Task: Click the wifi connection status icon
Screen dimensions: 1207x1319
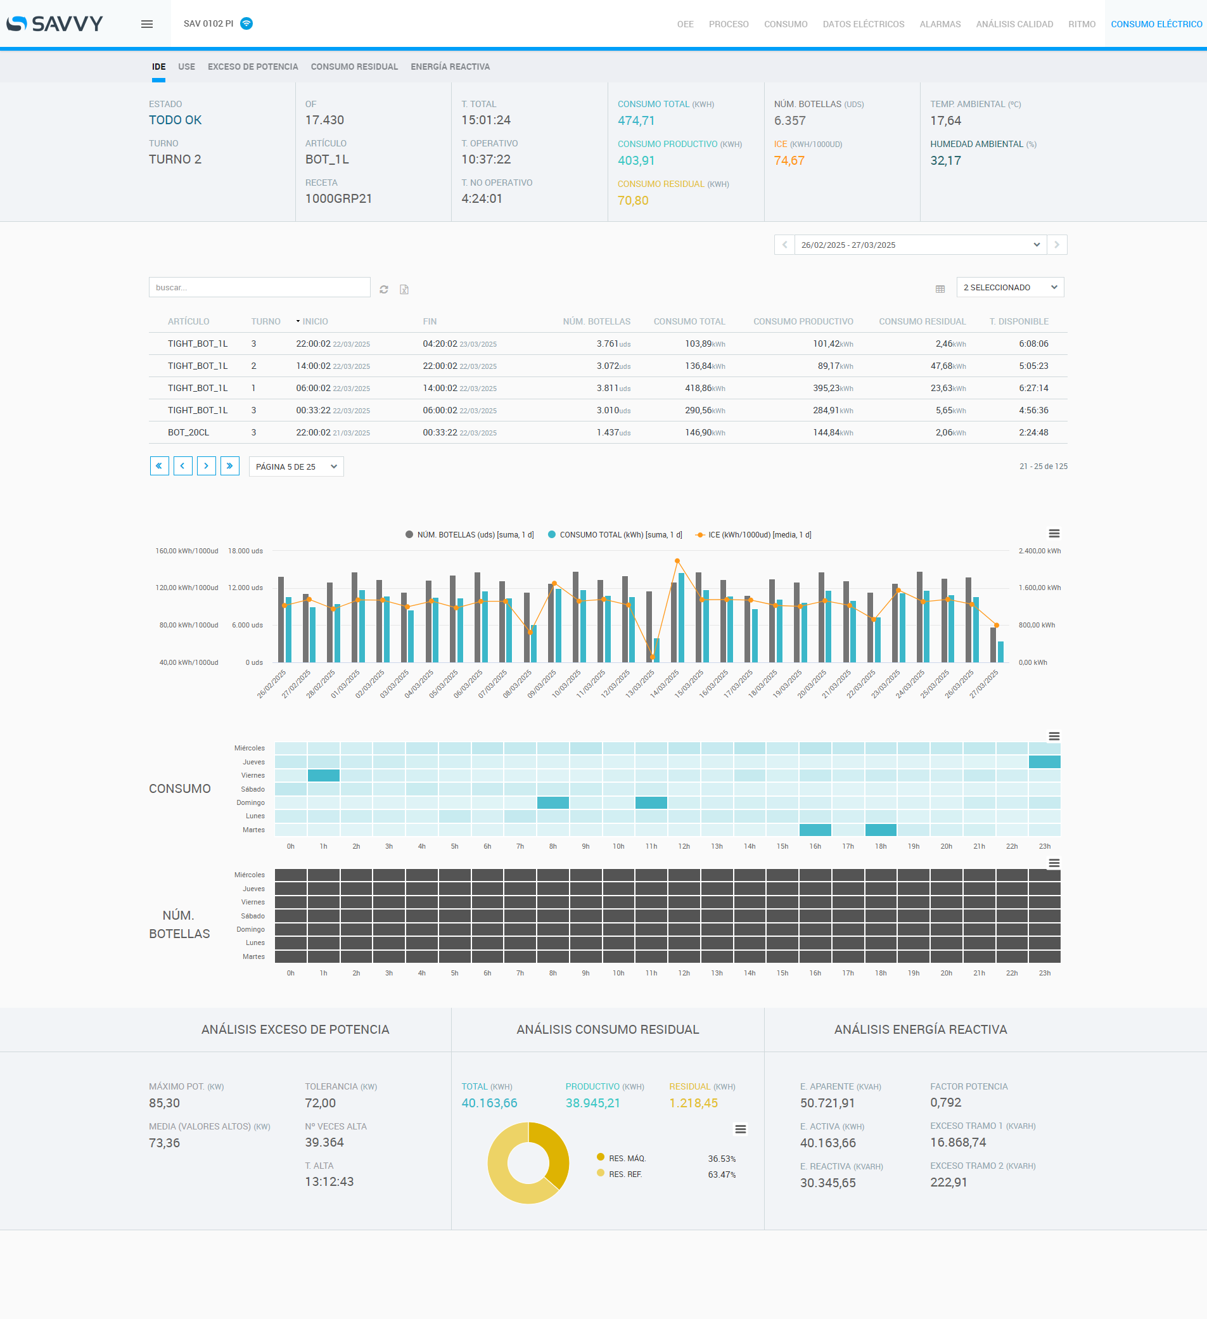Action: tap(246, 23)
